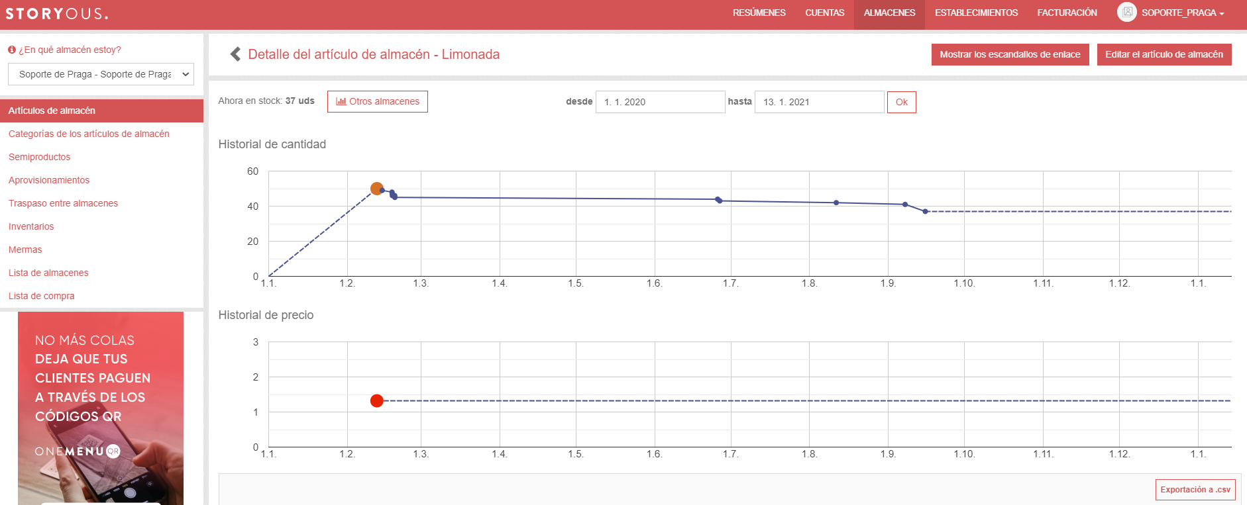Open the warehouse selector Soporte de Praga dropdown
1247x505 pixels.
point(101,74)
